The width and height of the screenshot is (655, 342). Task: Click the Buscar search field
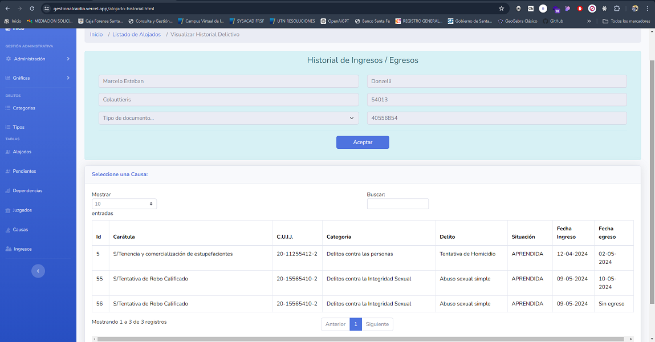397,204
